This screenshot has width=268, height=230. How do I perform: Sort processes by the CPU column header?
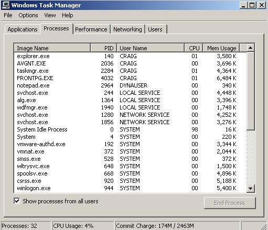(x=194, y=48)
